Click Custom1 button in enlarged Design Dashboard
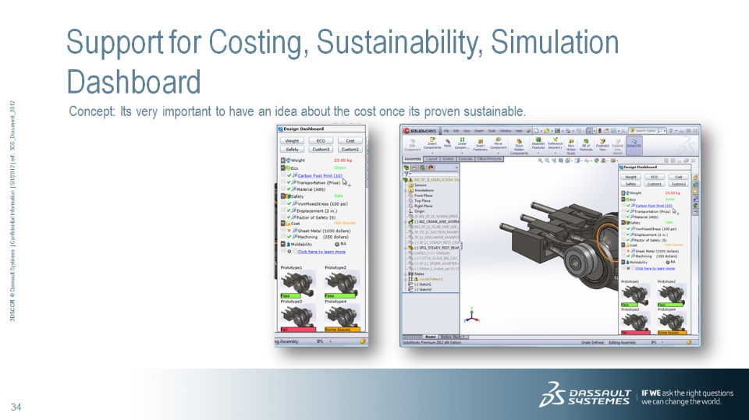This screenshot has height=420, width=749. pos(321,150)
